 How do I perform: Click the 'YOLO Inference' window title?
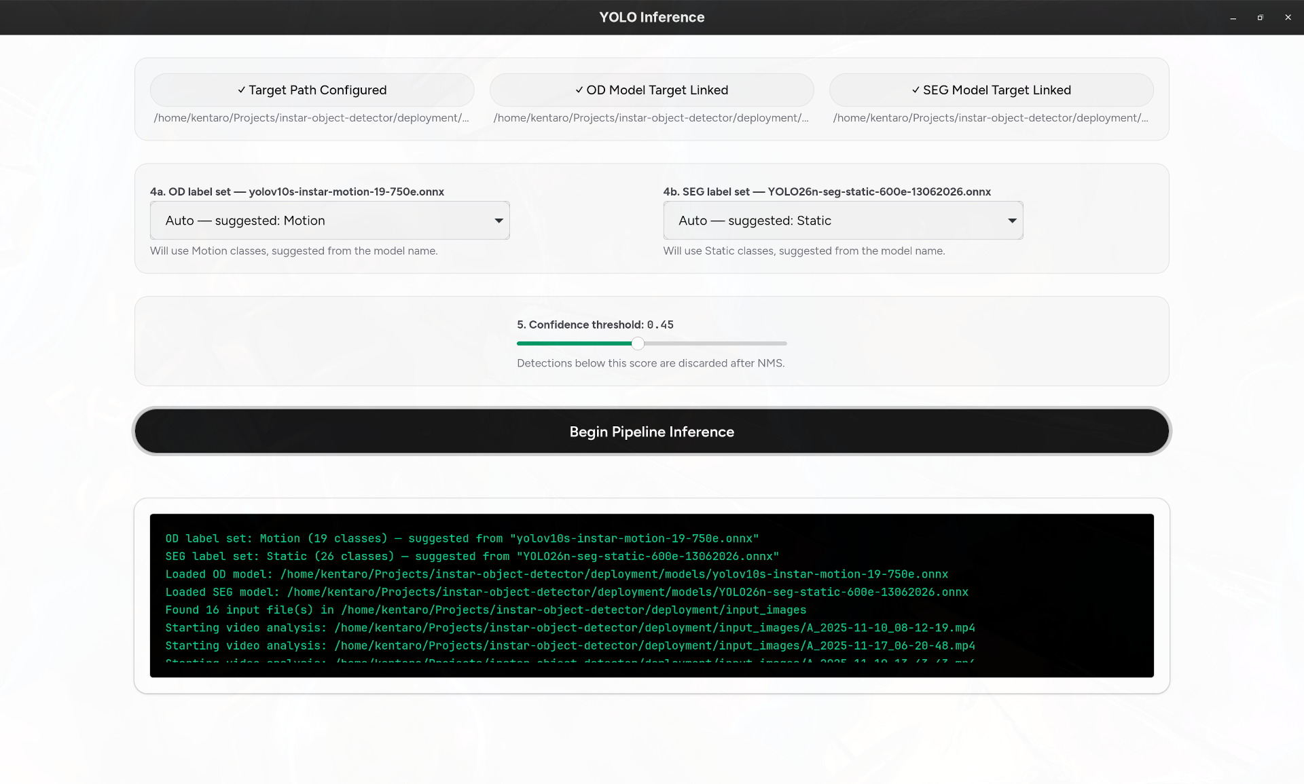652,18
